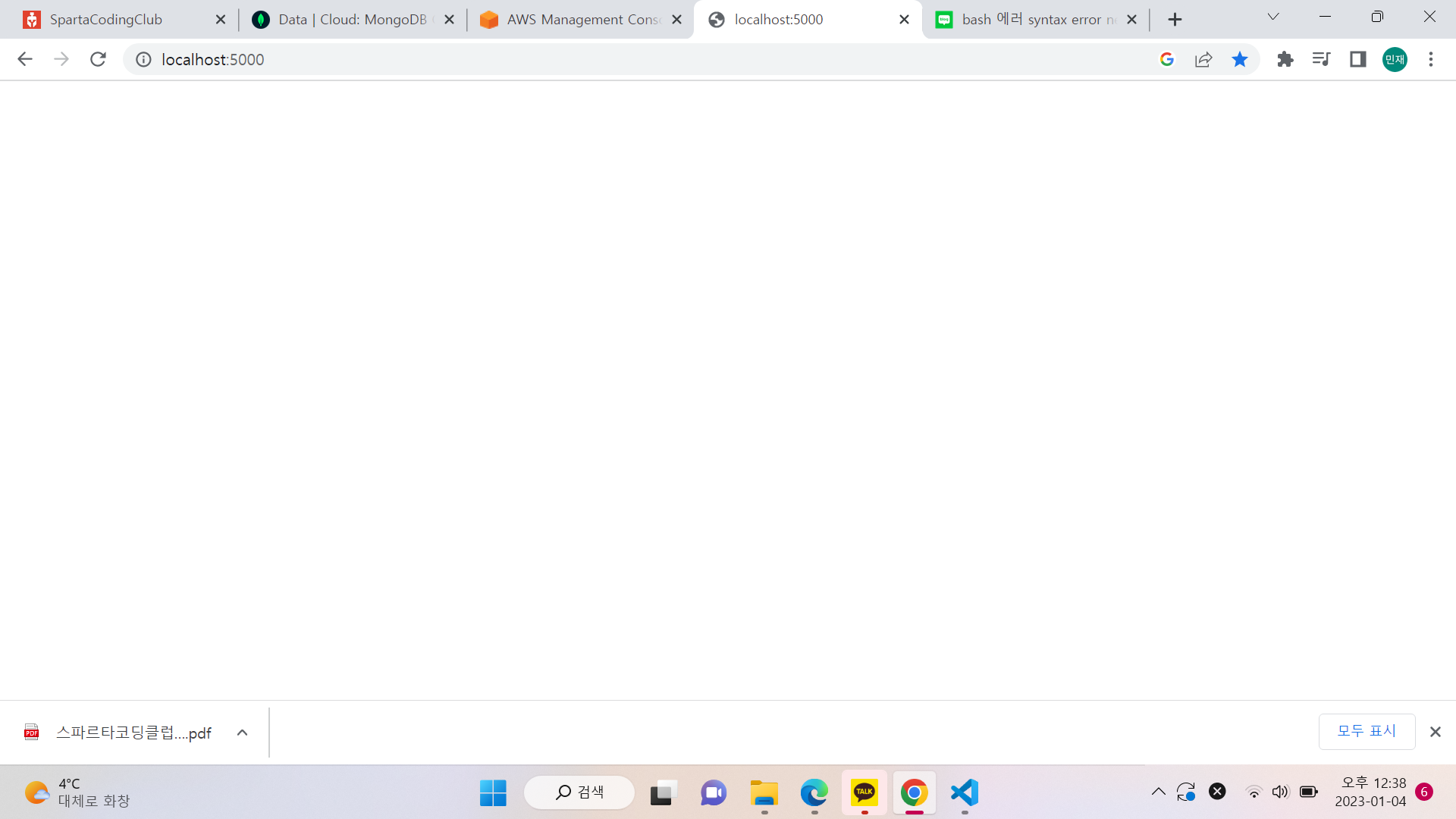Expand download options chevron for the pdf
This screenshot has width=1456, height=819.
click(242, 733)
